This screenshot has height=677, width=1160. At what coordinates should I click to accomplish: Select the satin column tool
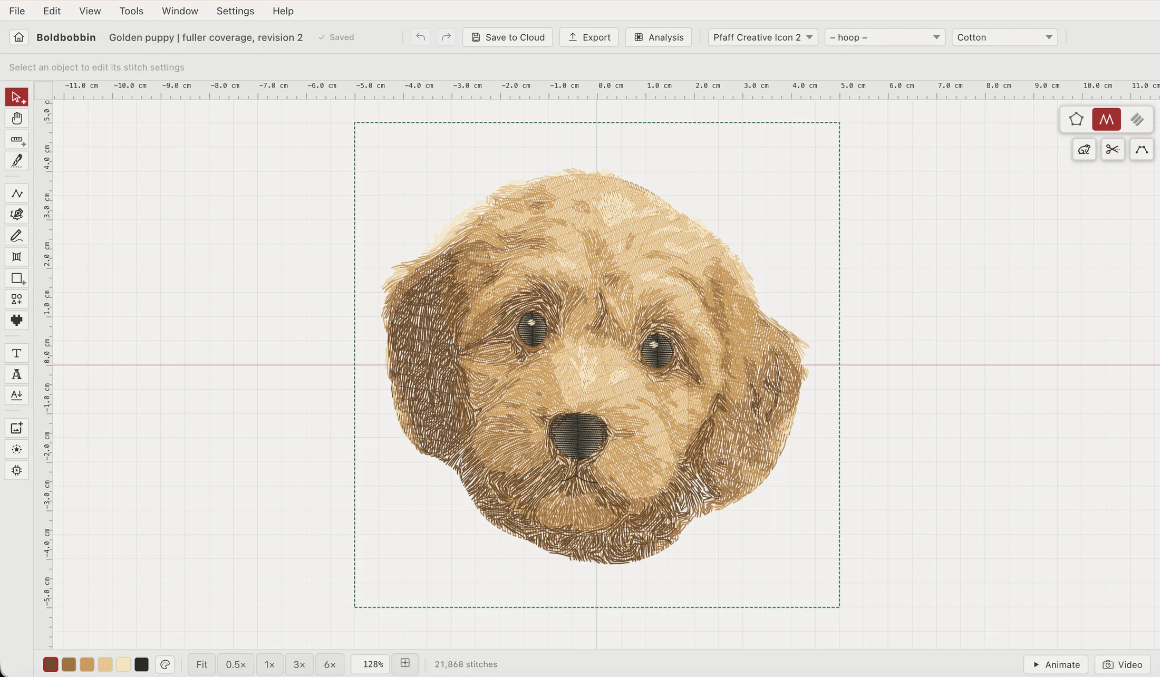point(17,257)
